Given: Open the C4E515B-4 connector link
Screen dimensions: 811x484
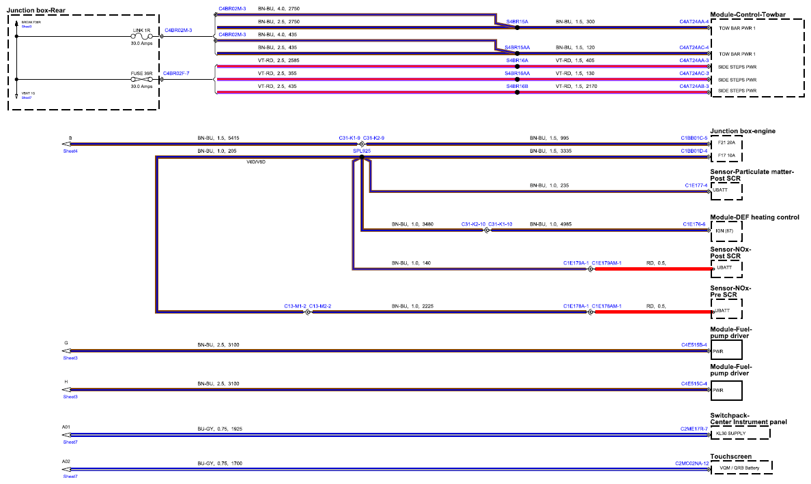Looking at the screenshot, I should pos(694,344).
